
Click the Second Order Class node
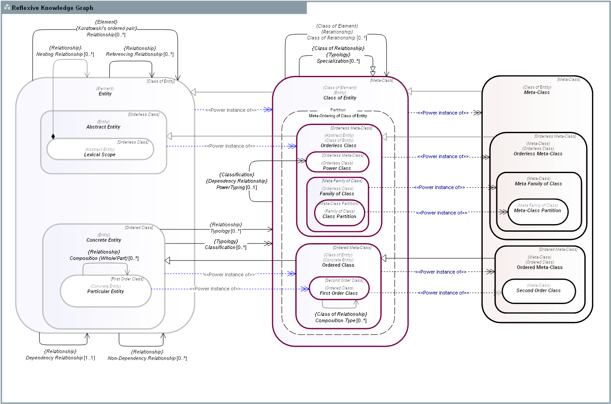[x=538, y=290]
